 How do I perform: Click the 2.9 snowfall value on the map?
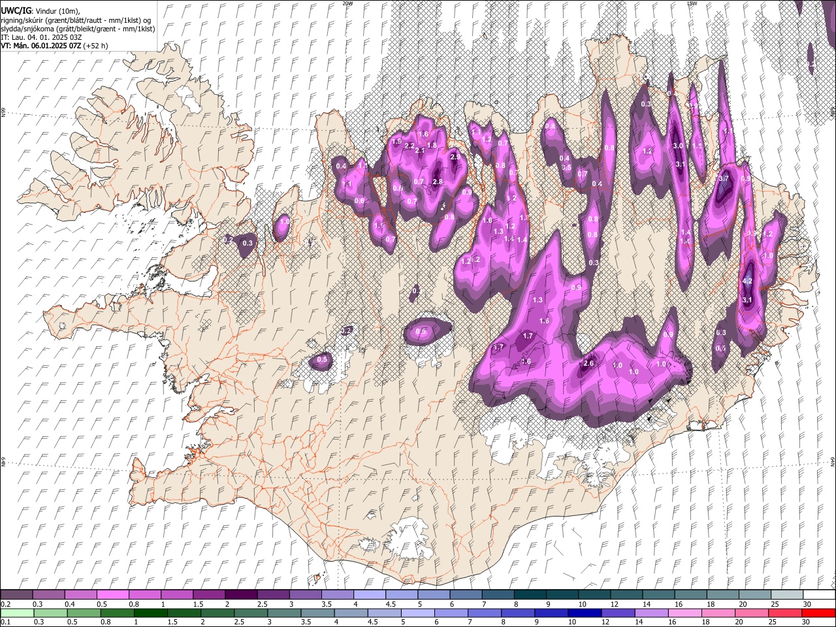[455, 157]
